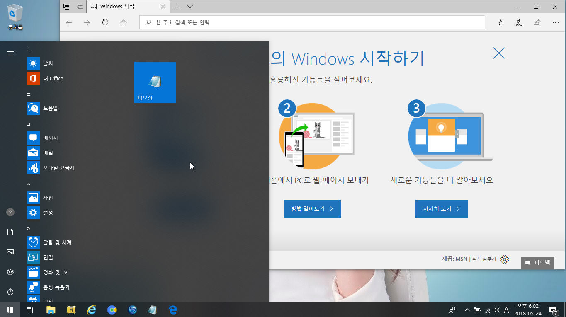Click the Power icon in Start sidebar
This screenshot has width=566, height=317.
tap(10, 292)
